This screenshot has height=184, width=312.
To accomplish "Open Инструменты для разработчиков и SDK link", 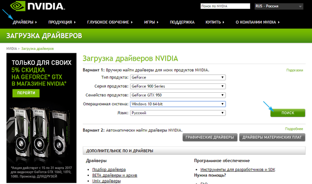I will click(x=238, y=169).
